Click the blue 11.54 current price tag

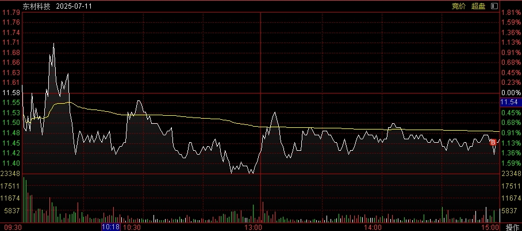coord(511,102)
